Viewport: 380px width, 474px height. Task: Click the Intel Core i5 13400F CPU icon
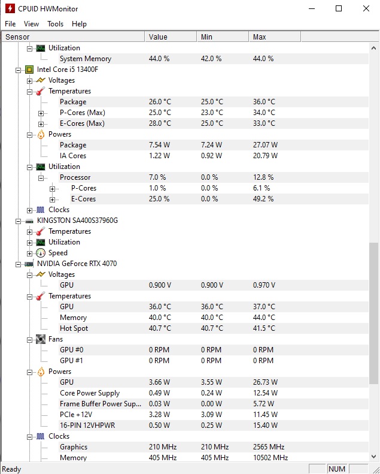(x=29, y=70)
